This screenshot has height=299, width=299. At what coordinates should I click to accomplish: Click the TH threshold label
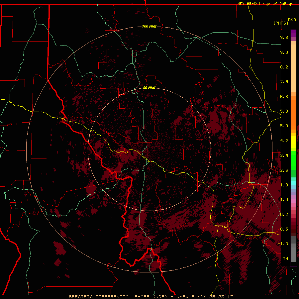(285, 259)
